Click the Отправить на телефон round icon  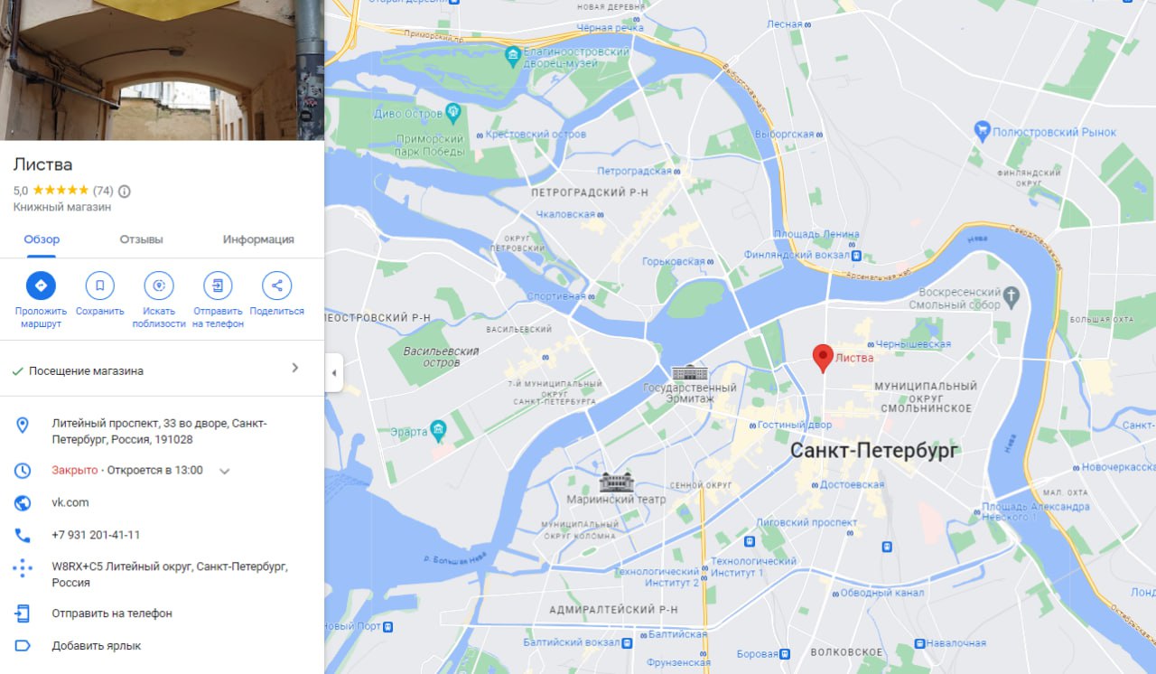[x=218, y=286]
